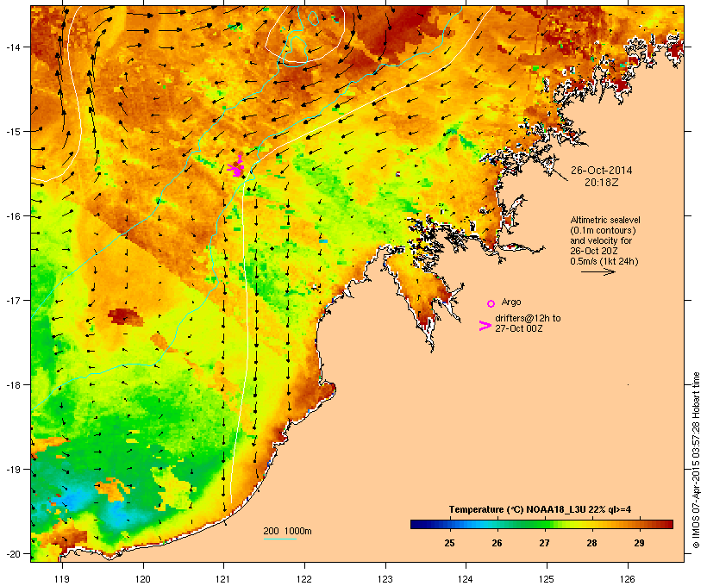The image size is (707, 586).
Task: Click the magenta Argo circle legend symbol
Action: [x=491, y=303]
